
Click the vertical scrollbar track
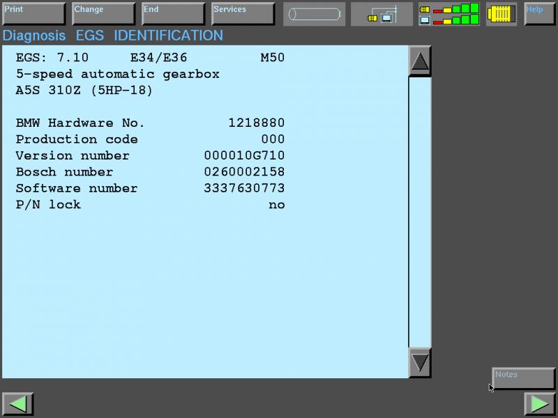pyautogui.click(x=420, y=209)
